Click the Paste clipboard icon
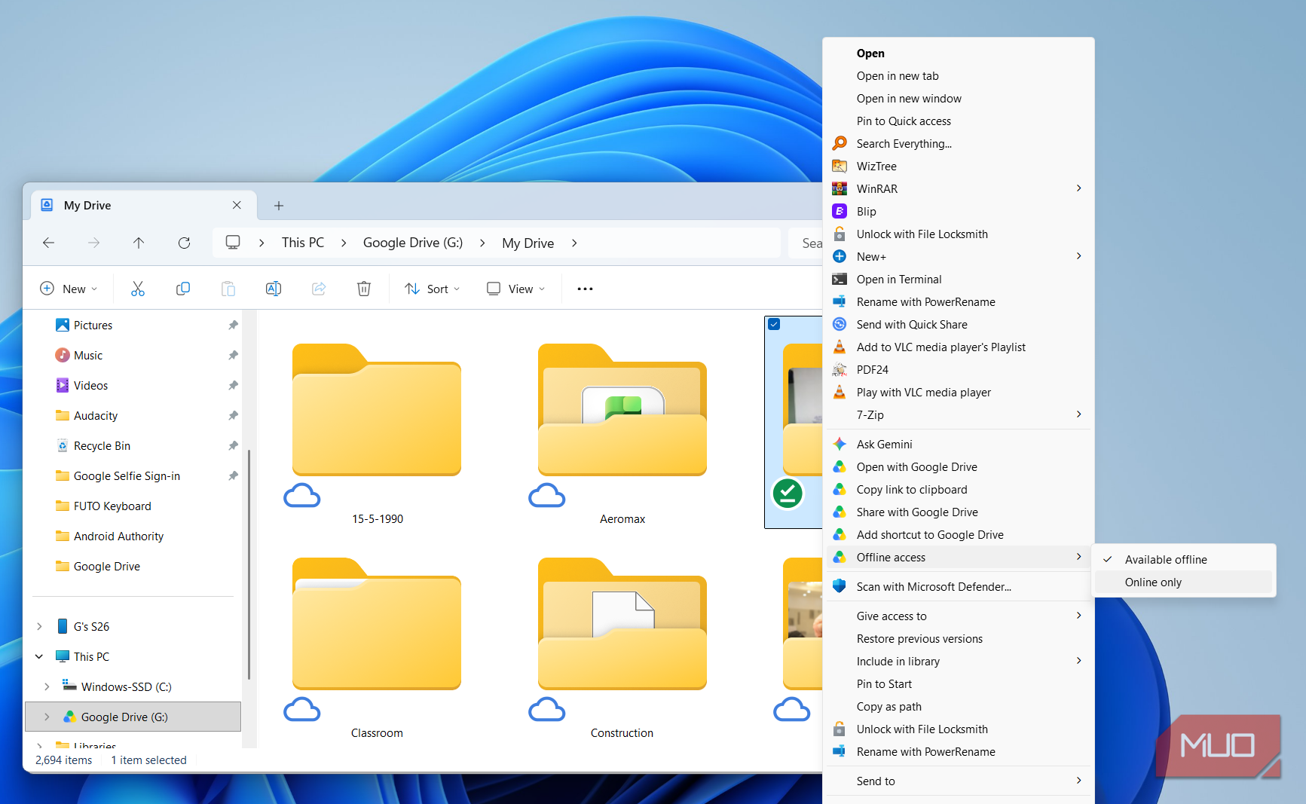The width and height of the screenshot is (1306, 804). click(x=228, y=289)
